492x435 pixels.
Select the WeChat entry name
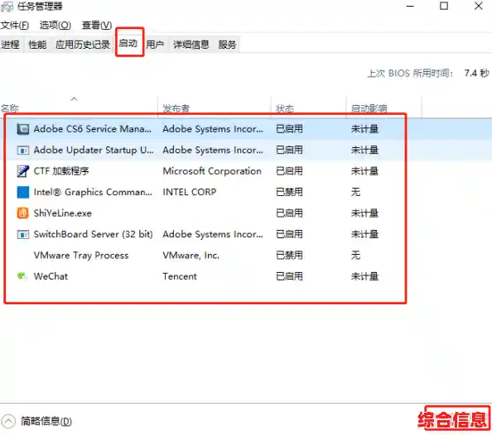coord(51,276)
